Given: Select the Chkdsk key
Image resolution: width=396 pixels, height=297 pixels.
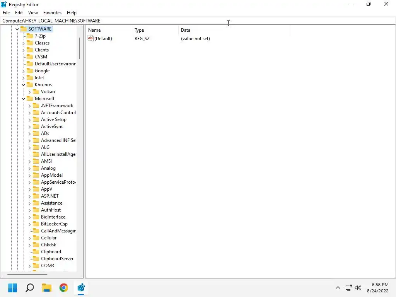Looking at the screenshot, I should point(48,245).
